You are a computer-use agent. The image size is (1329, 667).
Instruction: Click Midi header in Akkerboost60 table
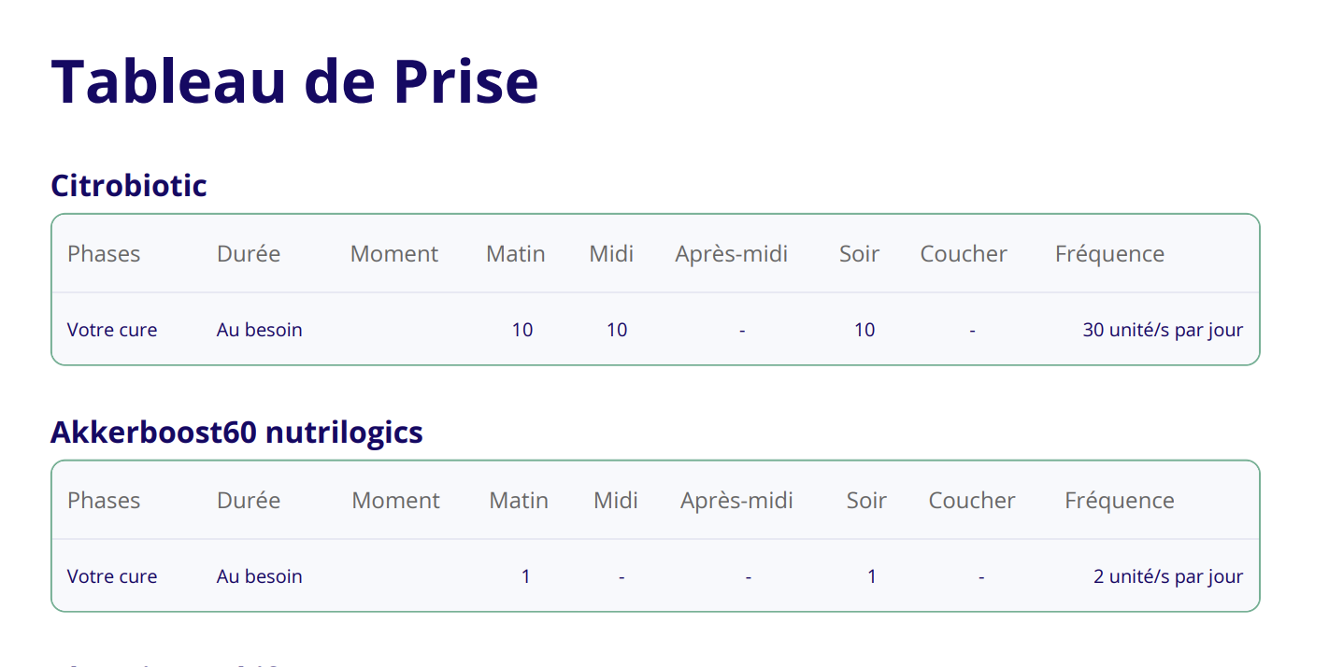point(616,501)
